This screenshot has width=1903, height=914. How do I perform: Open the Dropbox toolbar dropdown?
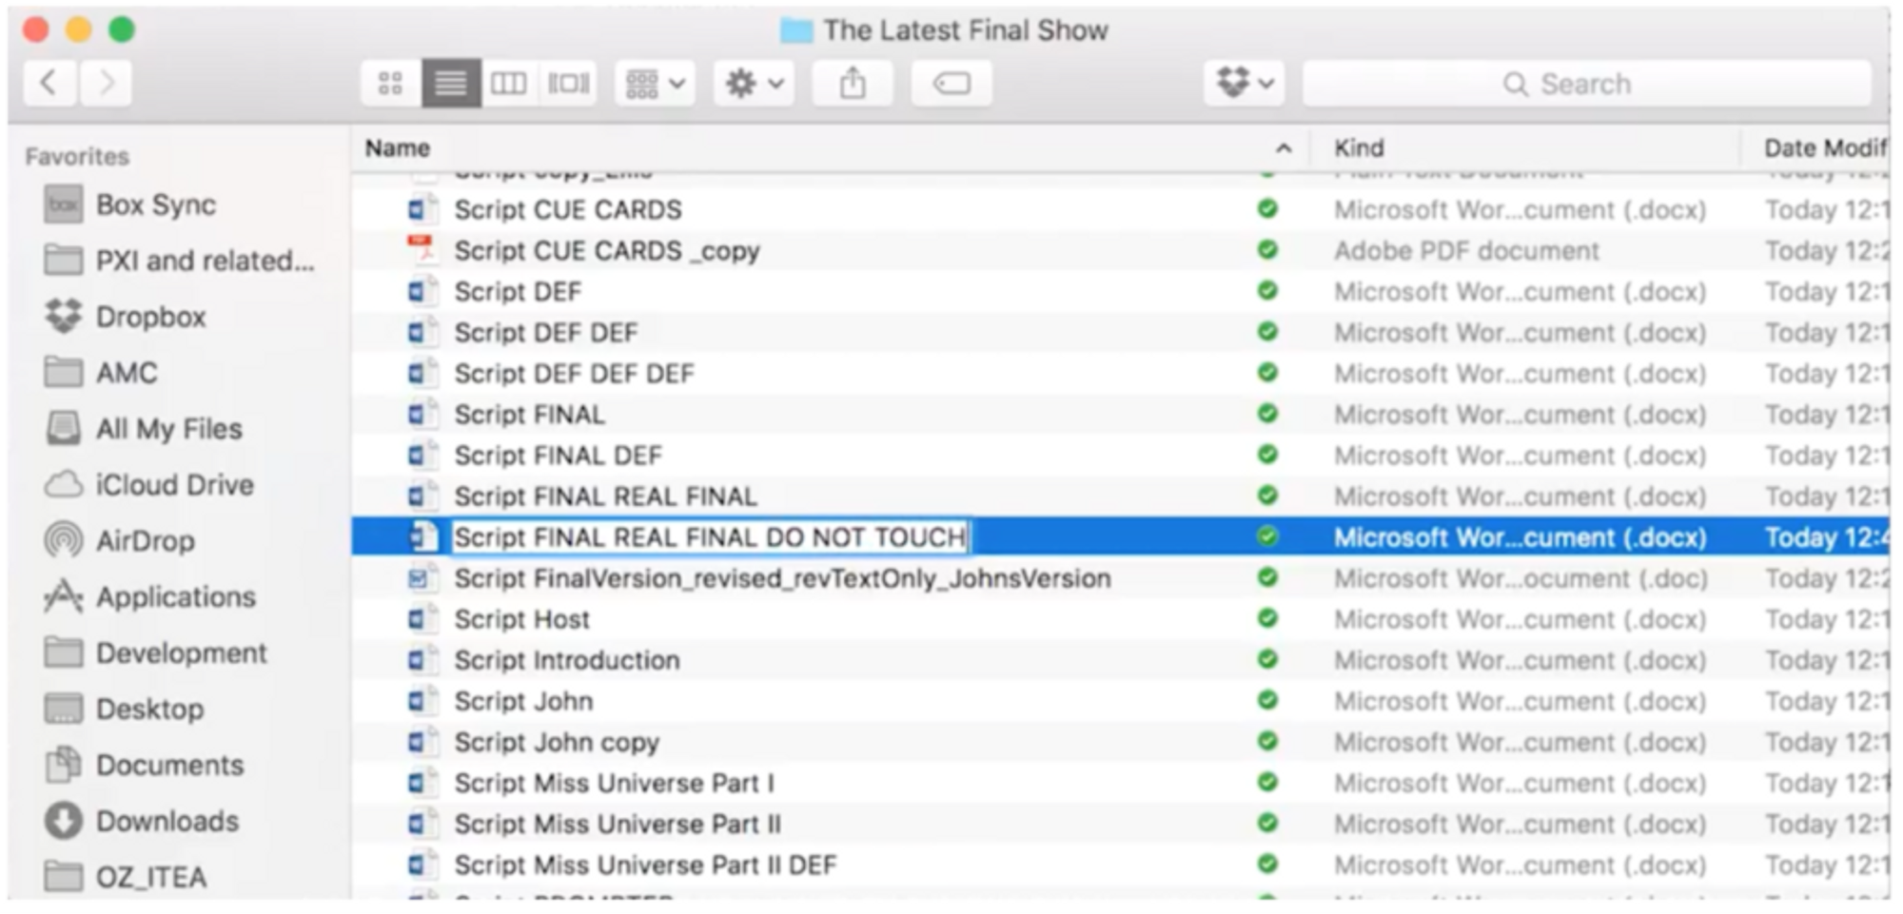[x=1245, y=84]
